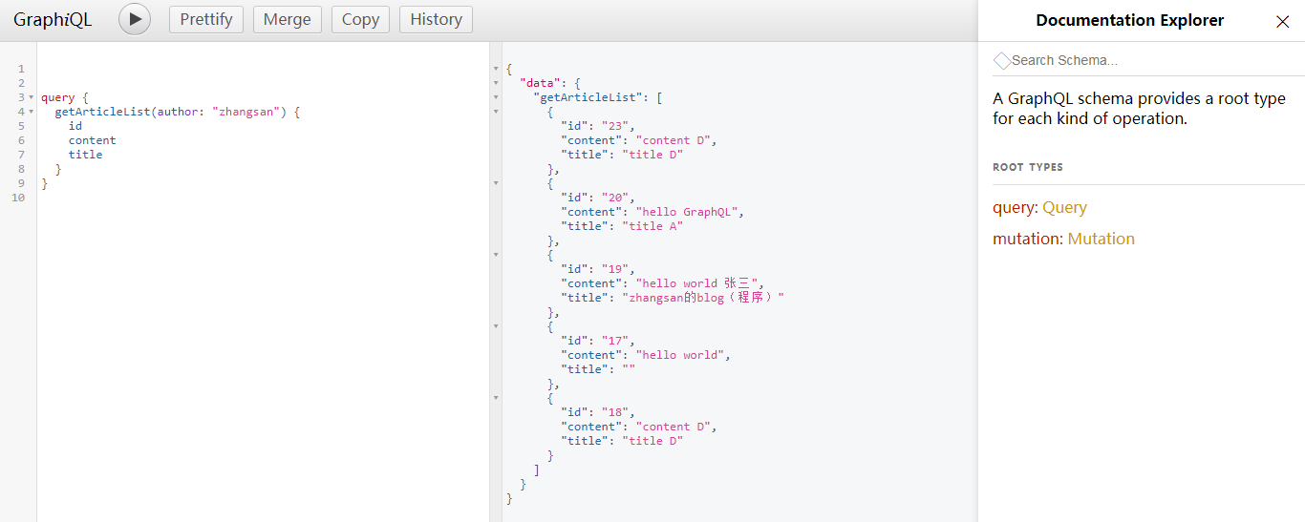1305x522 pixels.
Task: Collapse the fold arrow of article id 20
Action: [495, 183]
